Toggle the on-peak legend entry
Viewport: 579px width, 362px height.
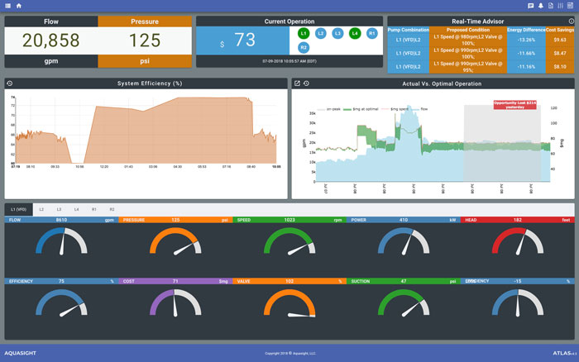point(329,109)
